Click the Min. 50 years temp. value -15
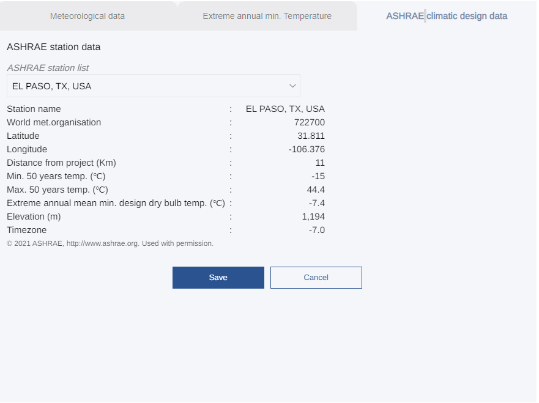The height and width of the screenshot is (403, 539). click(x=318, y=176)
